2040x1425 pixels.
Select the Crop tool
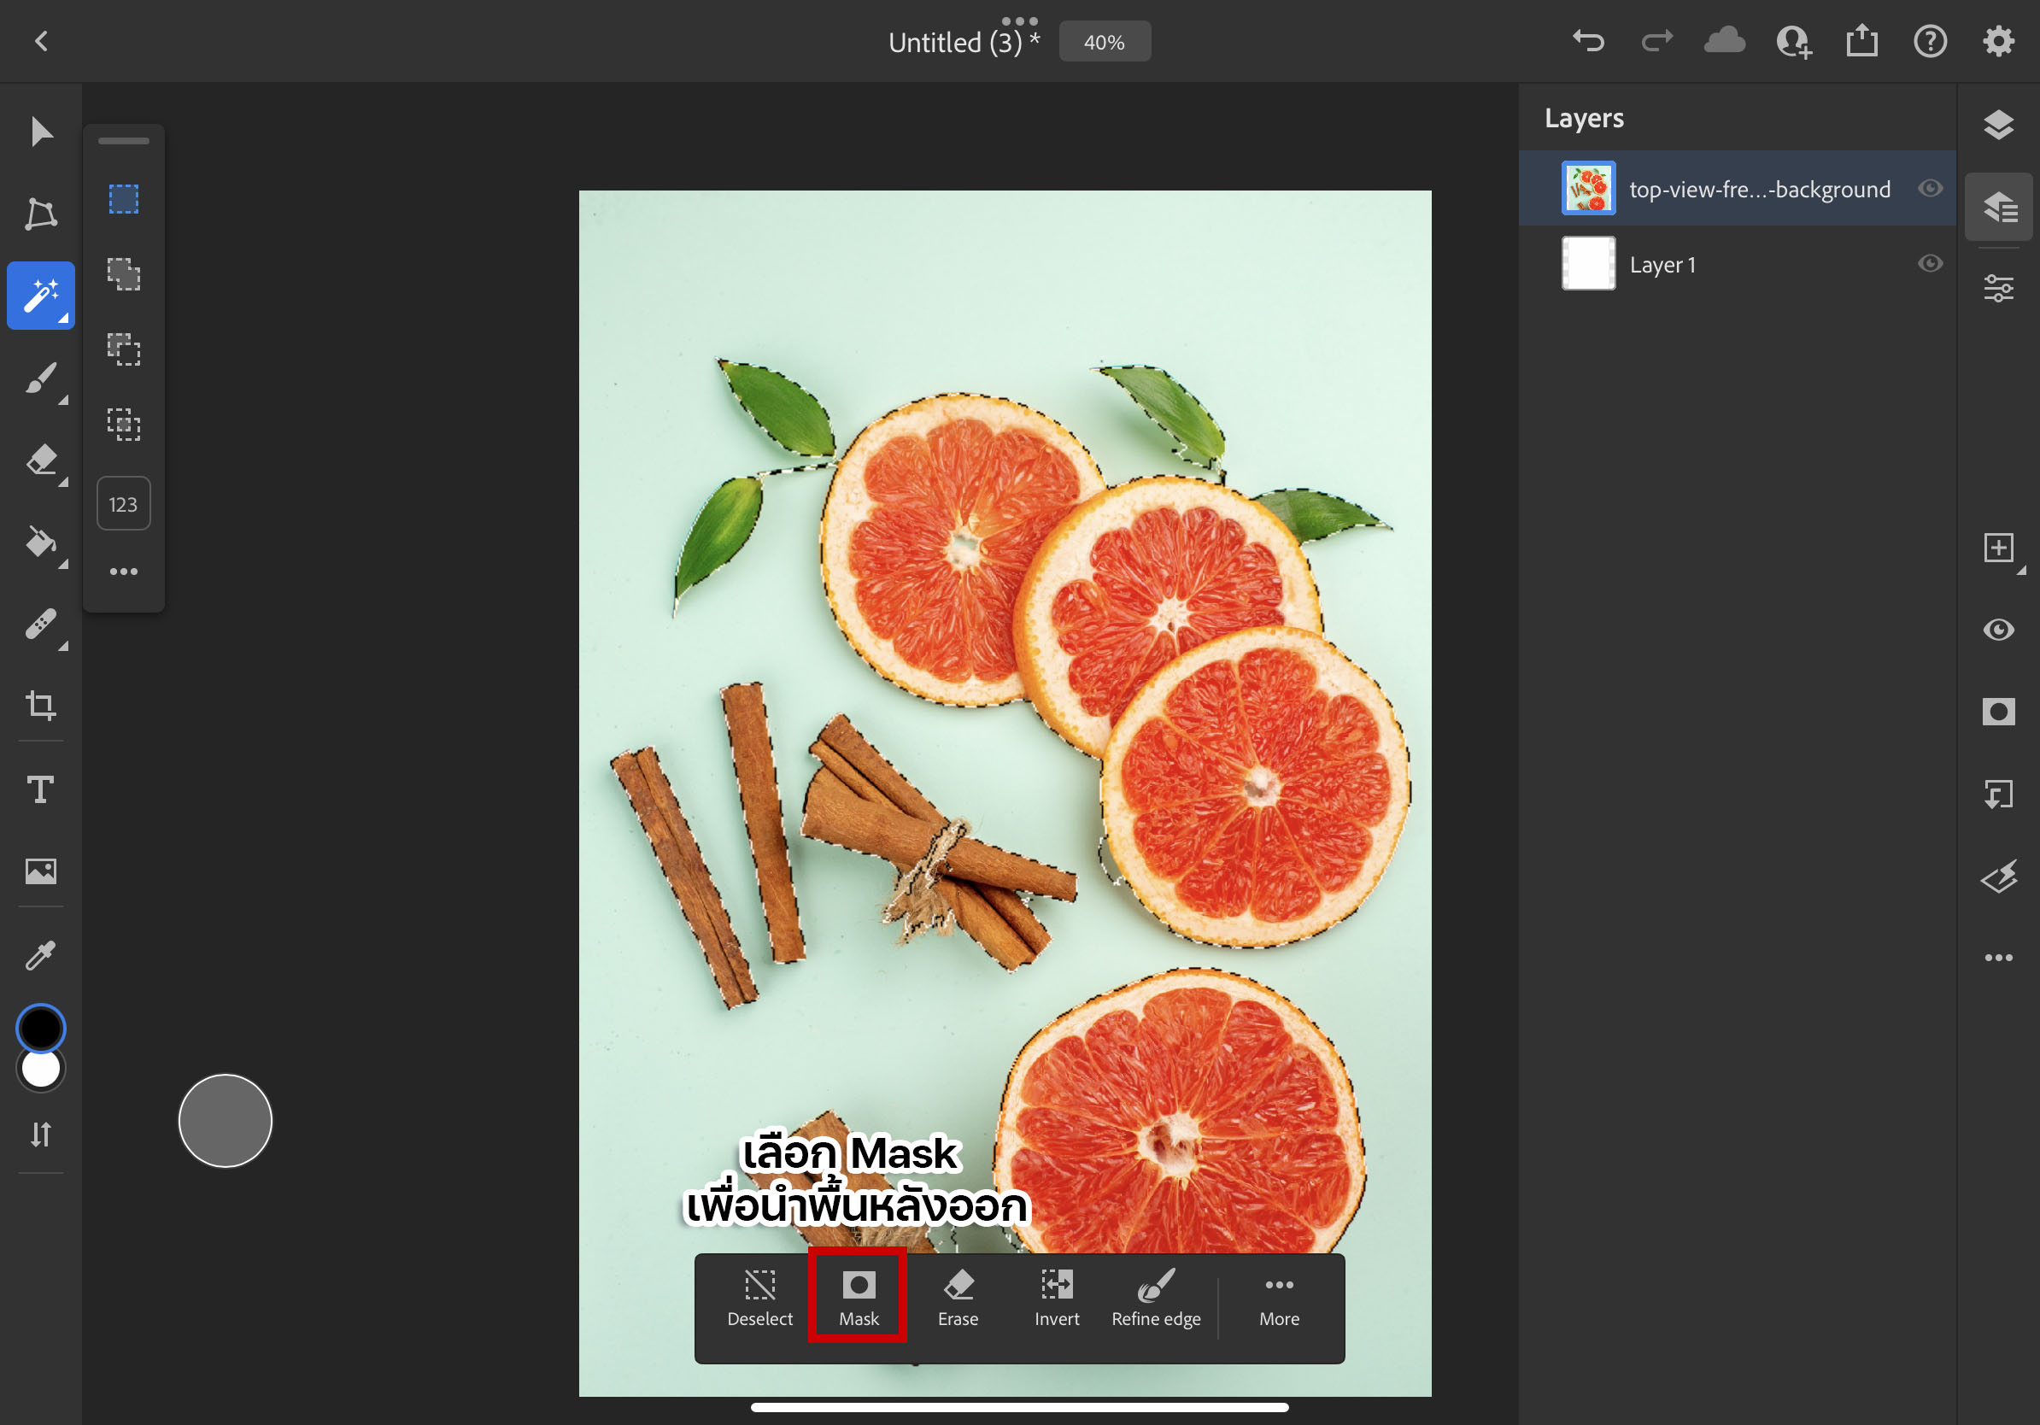point(40,707)
